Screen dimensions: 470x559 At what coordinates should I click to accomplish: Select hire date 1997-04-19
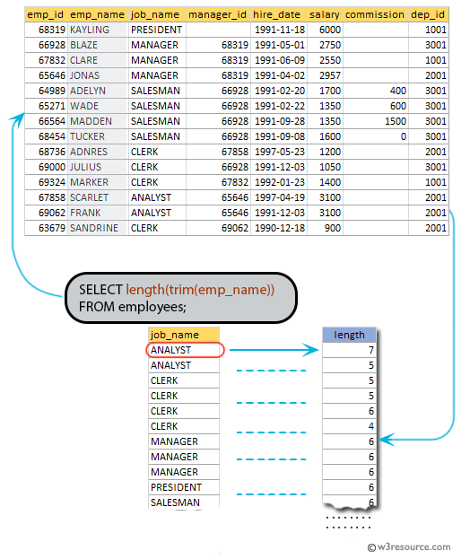[x=278, y=197]
